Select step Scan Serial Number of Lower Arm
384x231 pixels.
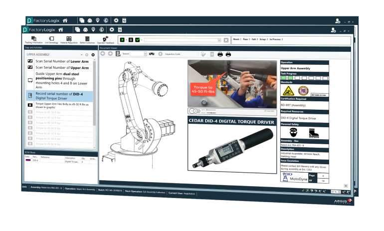pyautogui.click(x=59, y=61)
